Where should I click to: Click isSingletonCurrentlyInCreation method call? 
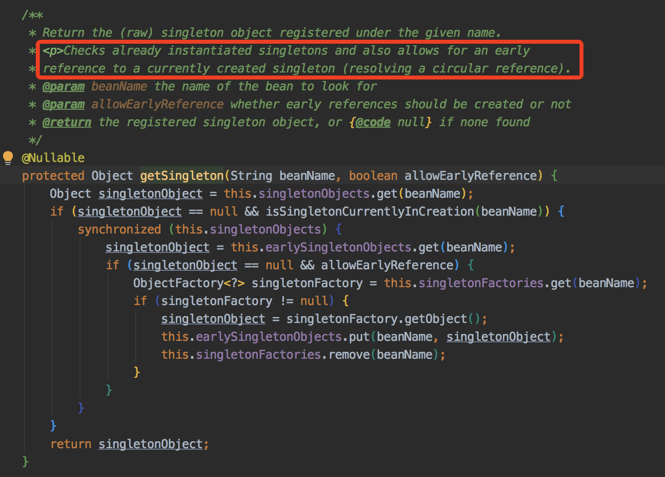(370, 212)
